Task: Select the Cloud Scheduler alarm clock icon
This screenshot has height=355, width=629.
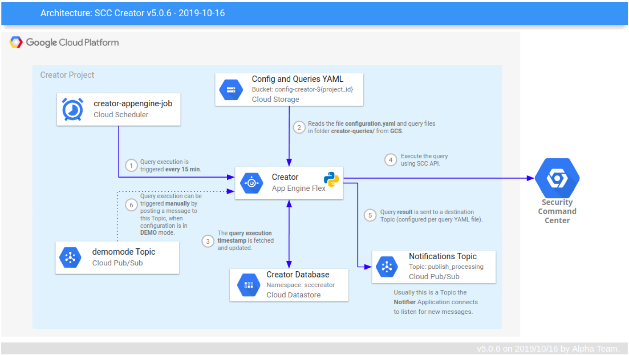Action: point(72,109)
